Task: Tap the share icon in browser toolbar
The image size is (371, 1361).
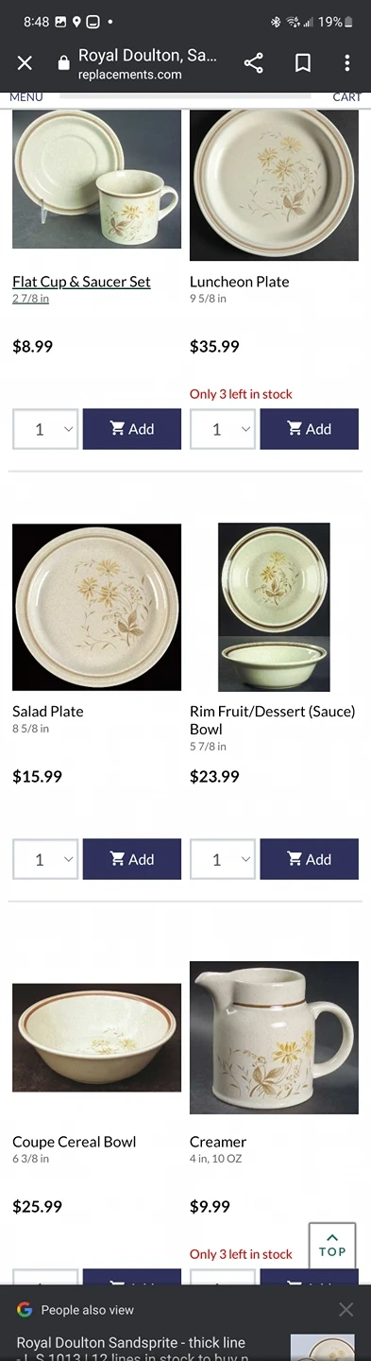Action: point(253,63)
